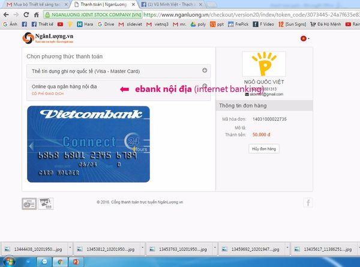Switch to Gmail tab Mua bộ Thiết kế
Image resolution: width=360 pixels, height=267 pixels.
[37, 4]
